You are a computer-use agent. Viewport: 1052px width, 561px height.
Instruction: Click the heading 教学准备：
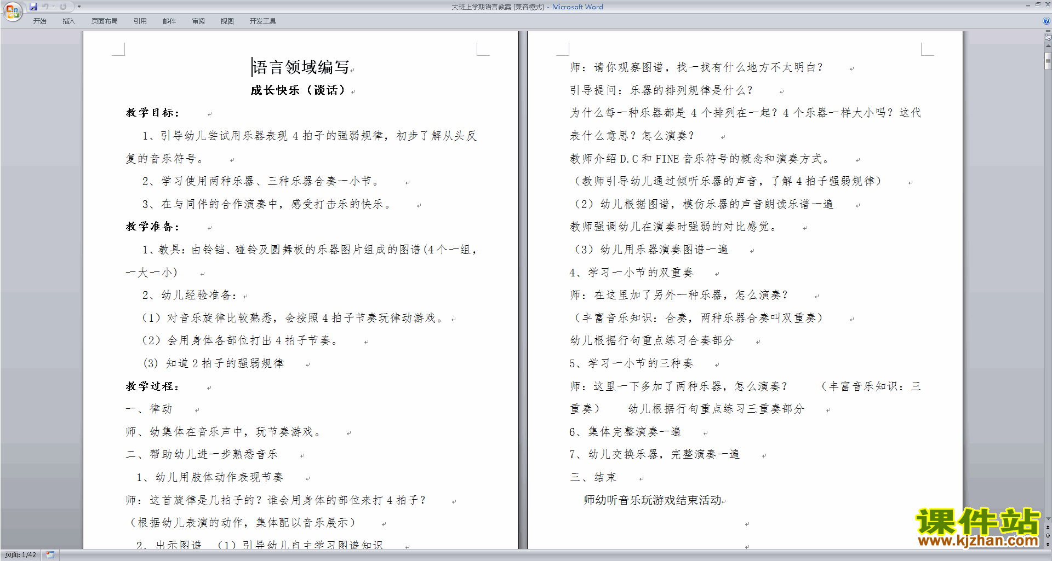pos(153,227)
